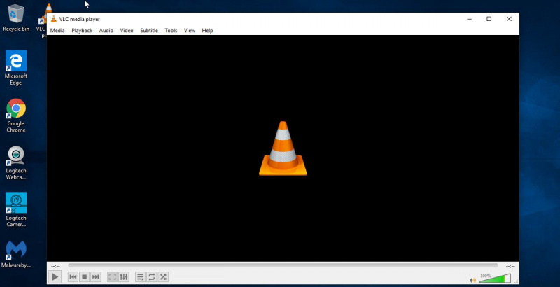Viewport: 560px width, 287px height.
Task: Select the Recycle Bin desktop icon
Action: coord(16,17)
